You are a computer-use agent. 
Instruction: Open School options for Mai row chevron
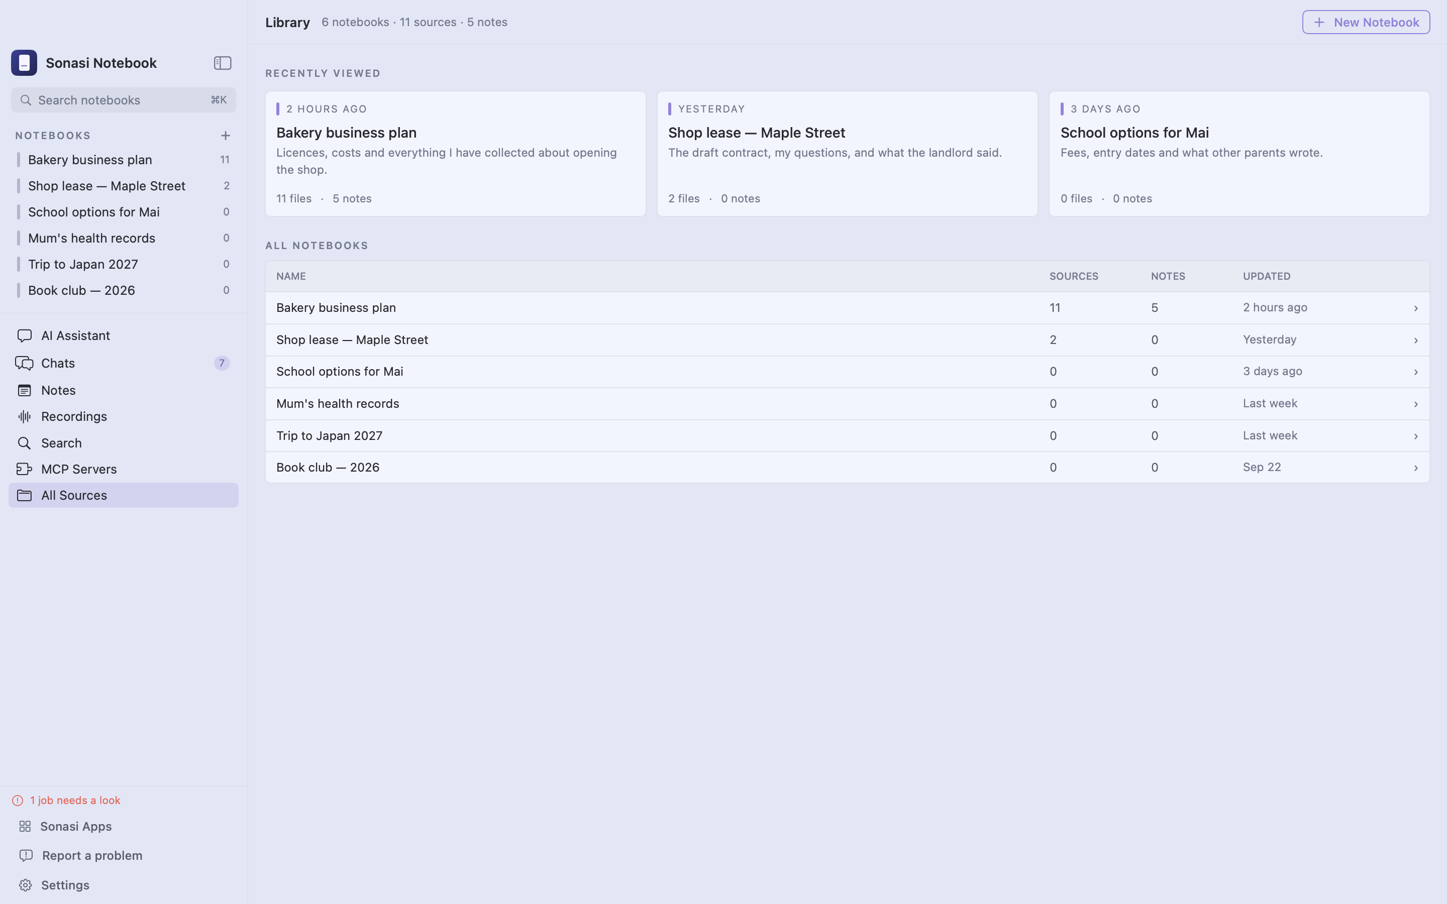[1415, 372]
